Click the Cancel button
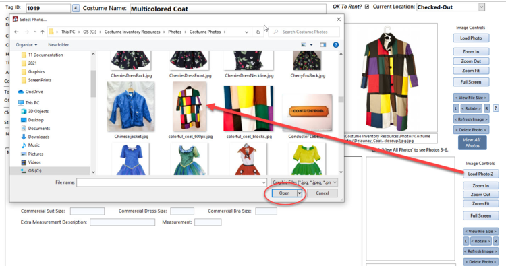The height and width of the screenshot is (266, 506). (x=322, y=193)
